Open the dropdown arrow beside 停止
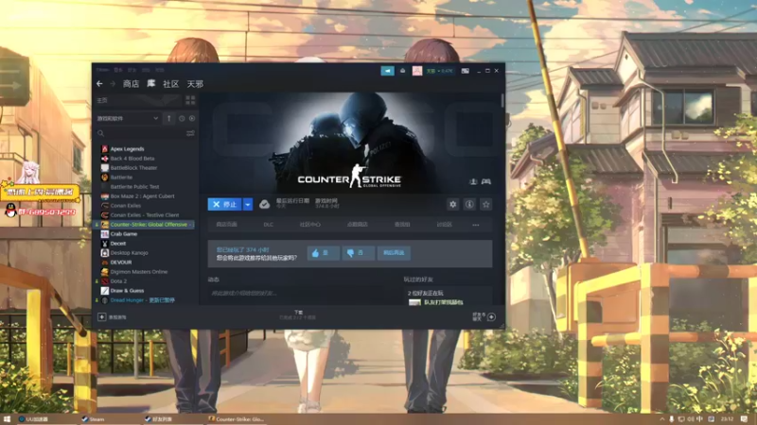This screenshot has height=425, width=757. (x=248, y=204)
